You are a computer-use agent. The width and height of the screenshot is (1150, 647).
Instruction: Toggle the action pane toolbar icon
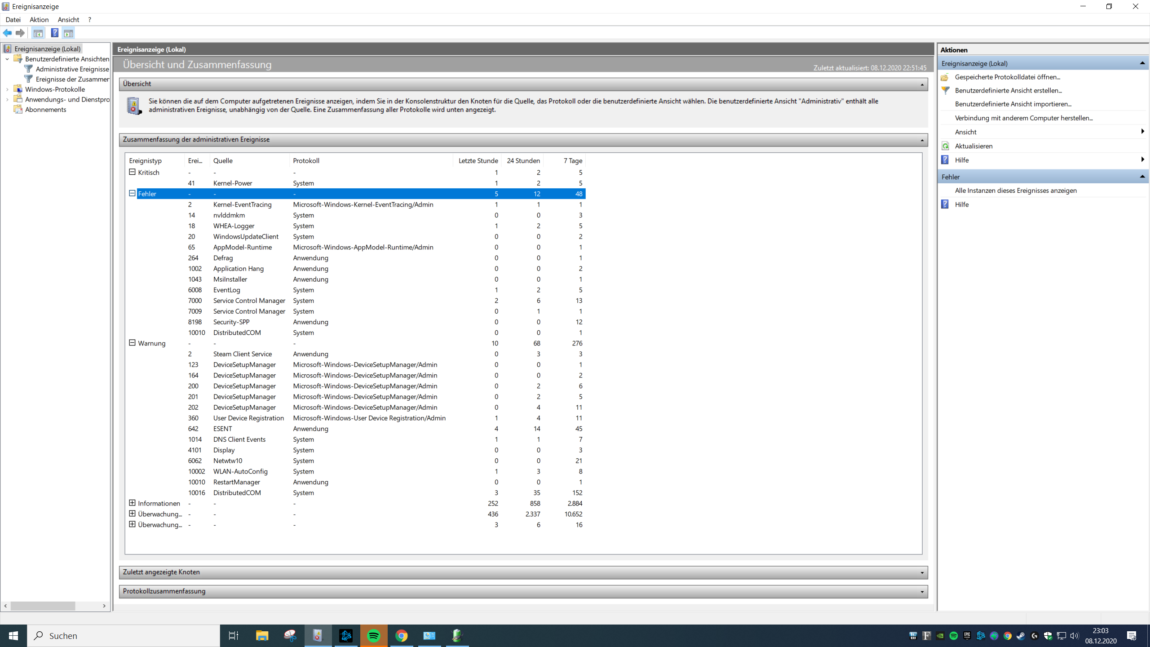point(68,33)
